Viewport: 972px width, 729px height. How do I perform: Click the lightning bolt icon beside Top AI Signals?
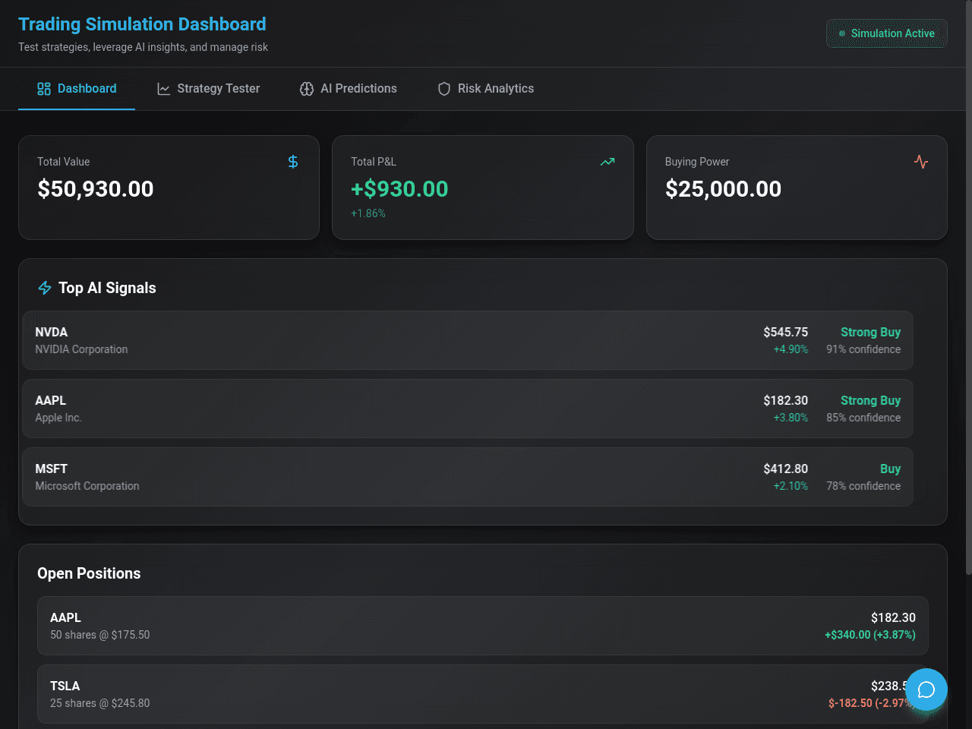45,288
